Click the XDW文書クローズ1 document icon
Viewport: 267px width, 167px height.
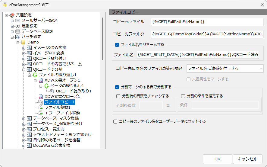pos(41,97)
